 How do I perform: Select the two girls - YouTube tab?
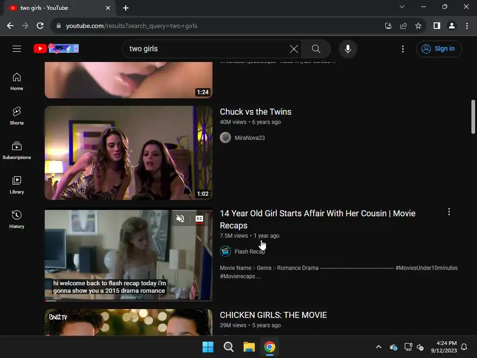[59, 8]
